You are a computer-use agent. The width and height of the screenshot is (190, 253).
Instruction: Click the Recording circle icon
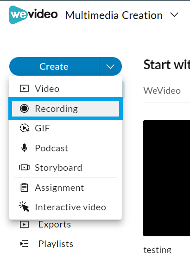[x=24, y=109]
